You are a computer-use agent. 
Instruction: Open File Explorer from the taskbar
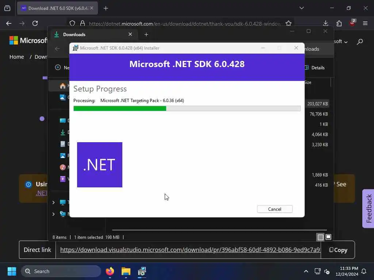pyautogui.click(x=126, y=271)
